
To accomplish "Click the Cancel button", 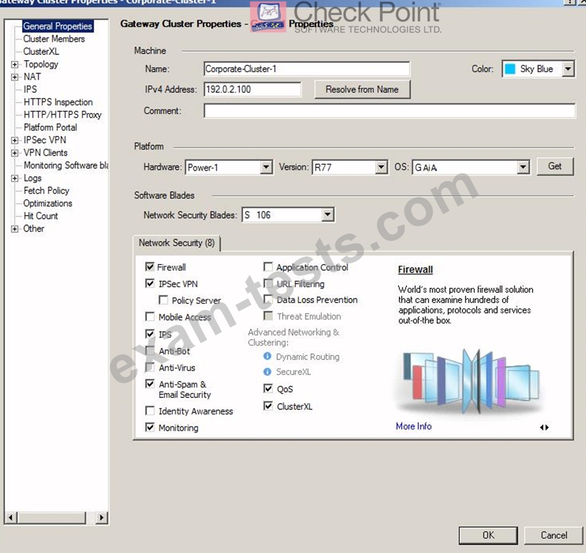I will (554, 535).
